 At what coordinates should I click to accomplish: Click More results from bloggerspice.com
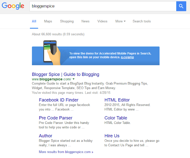pyautogui.click(x=66, y=152)
